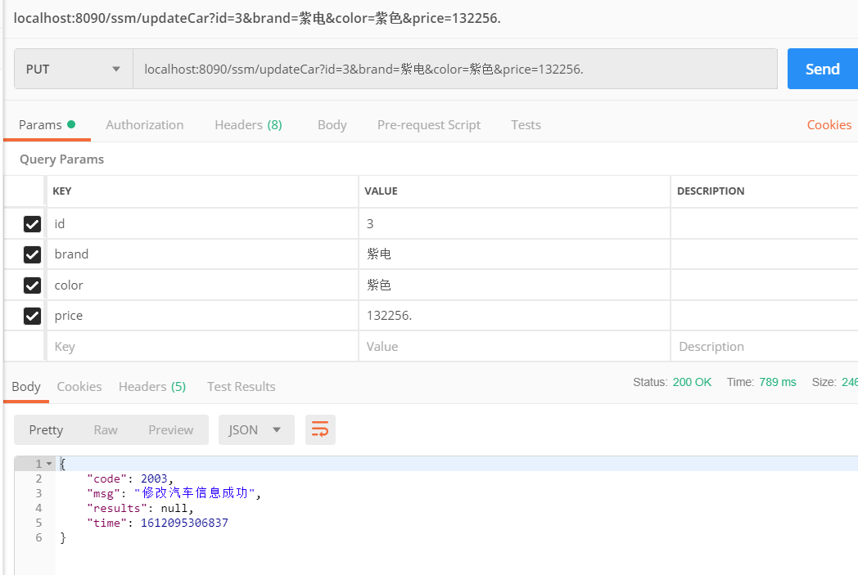
Task: Open the Pre-request Script tab
Action: (x=429, y=125)
